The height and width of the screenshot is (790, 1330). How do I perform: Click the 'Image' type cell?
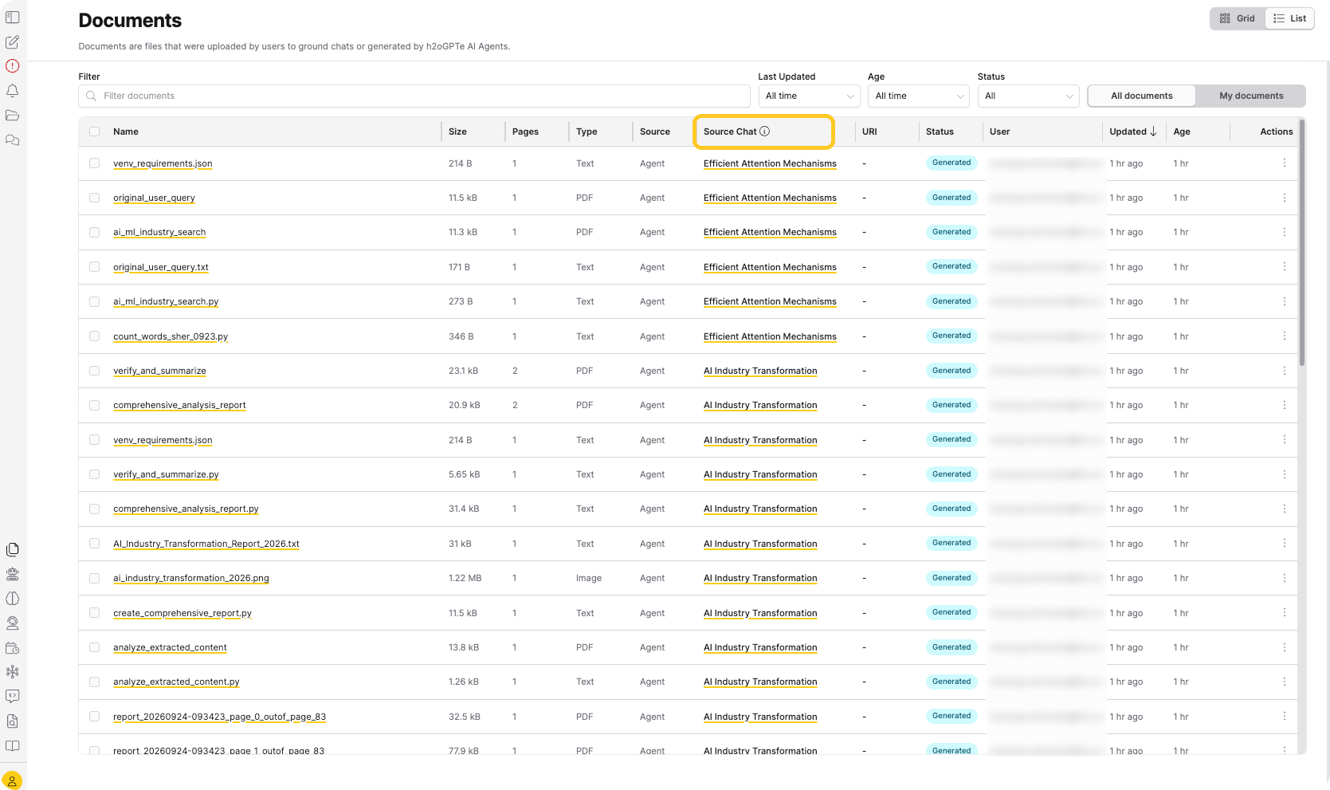(x=589, y=578)
